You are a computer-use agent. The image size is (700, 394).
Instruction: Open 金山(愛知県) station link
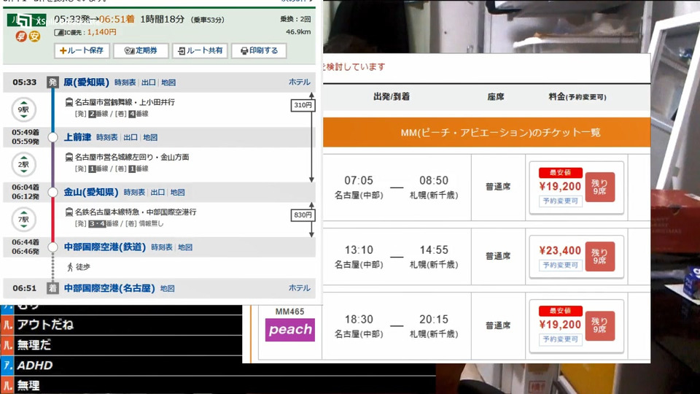tap(91, 192)
